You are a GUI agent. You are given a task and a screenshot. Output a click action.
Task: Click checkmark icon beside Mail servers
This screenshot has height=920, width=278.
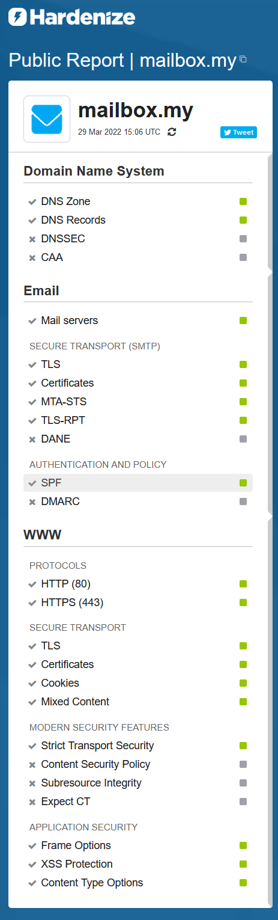coord(32,320)
